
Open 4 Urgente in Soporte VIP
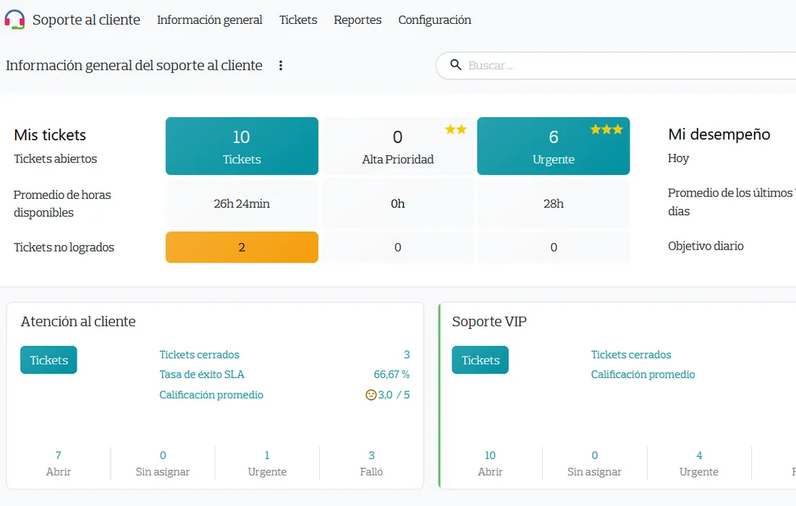click(x=699, y=463)
